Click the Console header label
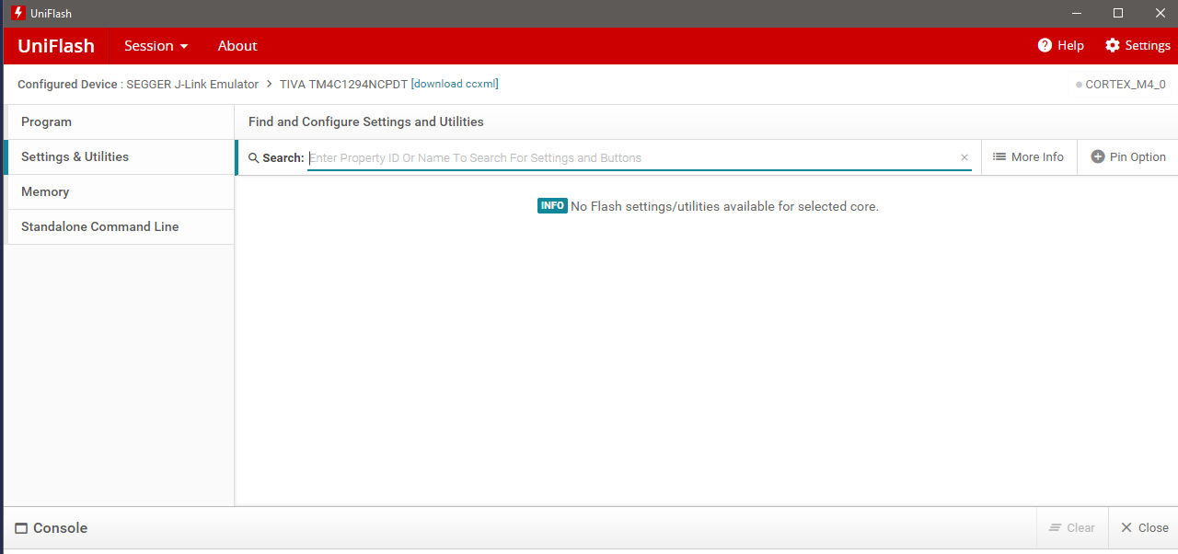The width and height of the screenshot is (1178, 554). tap(60, 528)
